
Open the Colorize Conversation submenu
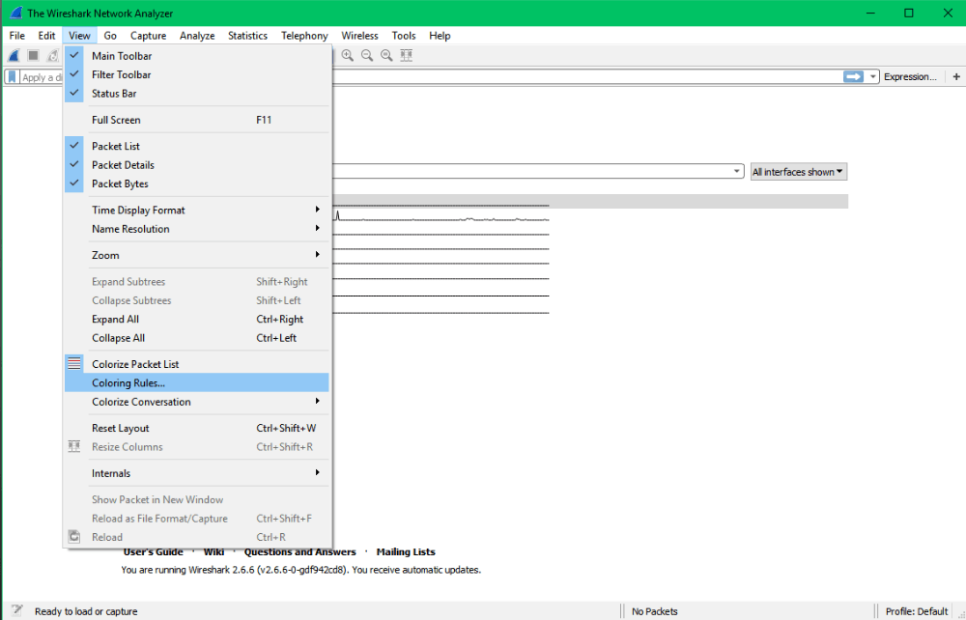[196, 402]
